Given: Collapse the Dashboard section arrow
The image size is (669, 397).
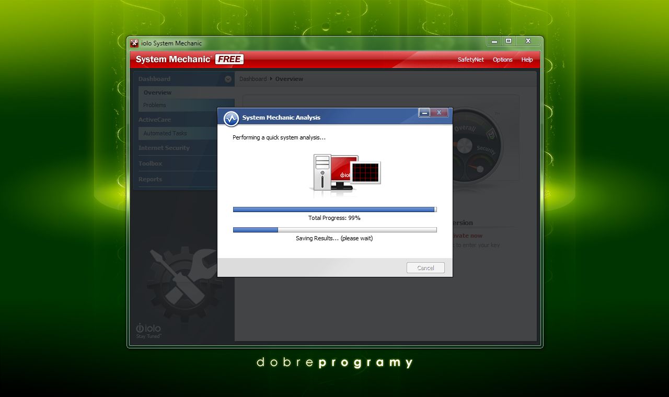Looking at the screenshot, I should pos(228,79).
